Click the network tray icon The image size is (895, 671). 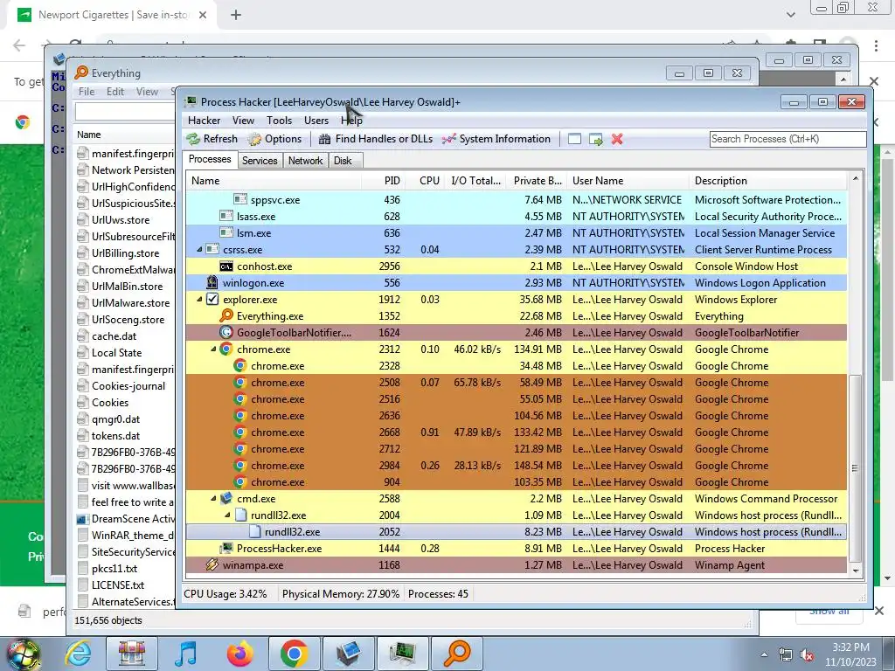(x=786, y=655)
